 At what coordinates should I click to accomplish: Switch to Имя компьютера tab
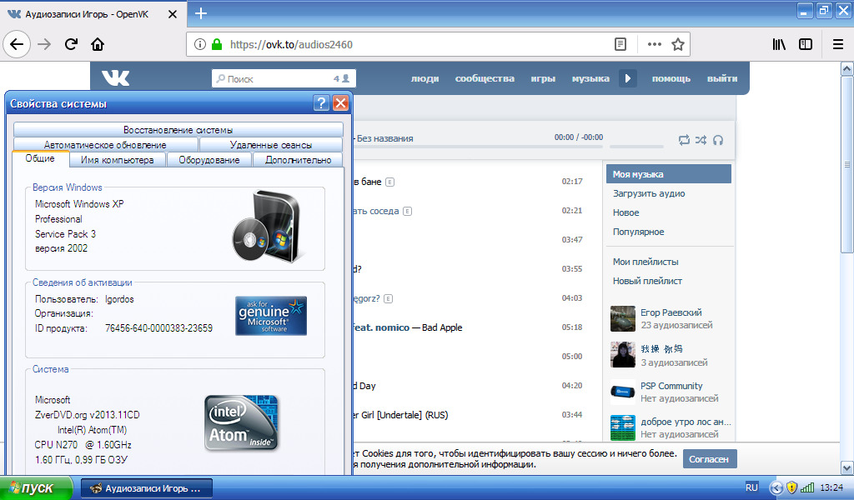pos(117,159)
